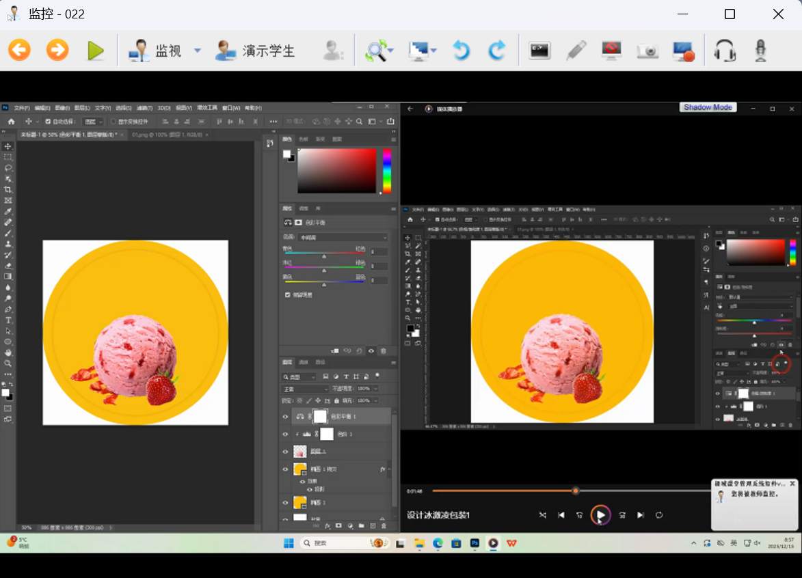Toggle the 自动选择 checkbox in options bar
This screenshot has width=802, height=578.
tap(47, 122)
